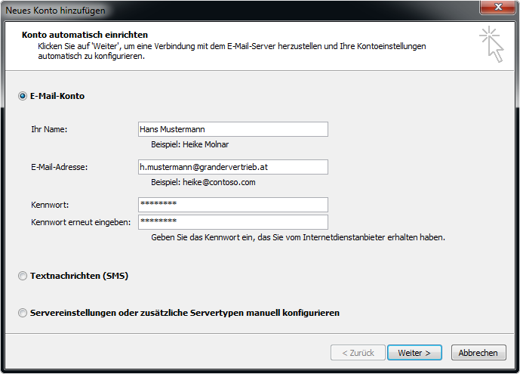The width and height of the screenshot is (520, 374).
Task: Click the 'Kennwort:' label
Action: (x=50, y=205)
